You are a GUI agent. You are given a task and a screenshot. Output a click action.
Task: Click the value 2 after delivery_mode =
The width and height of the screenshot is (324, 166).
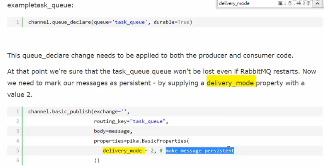(152, 151)
